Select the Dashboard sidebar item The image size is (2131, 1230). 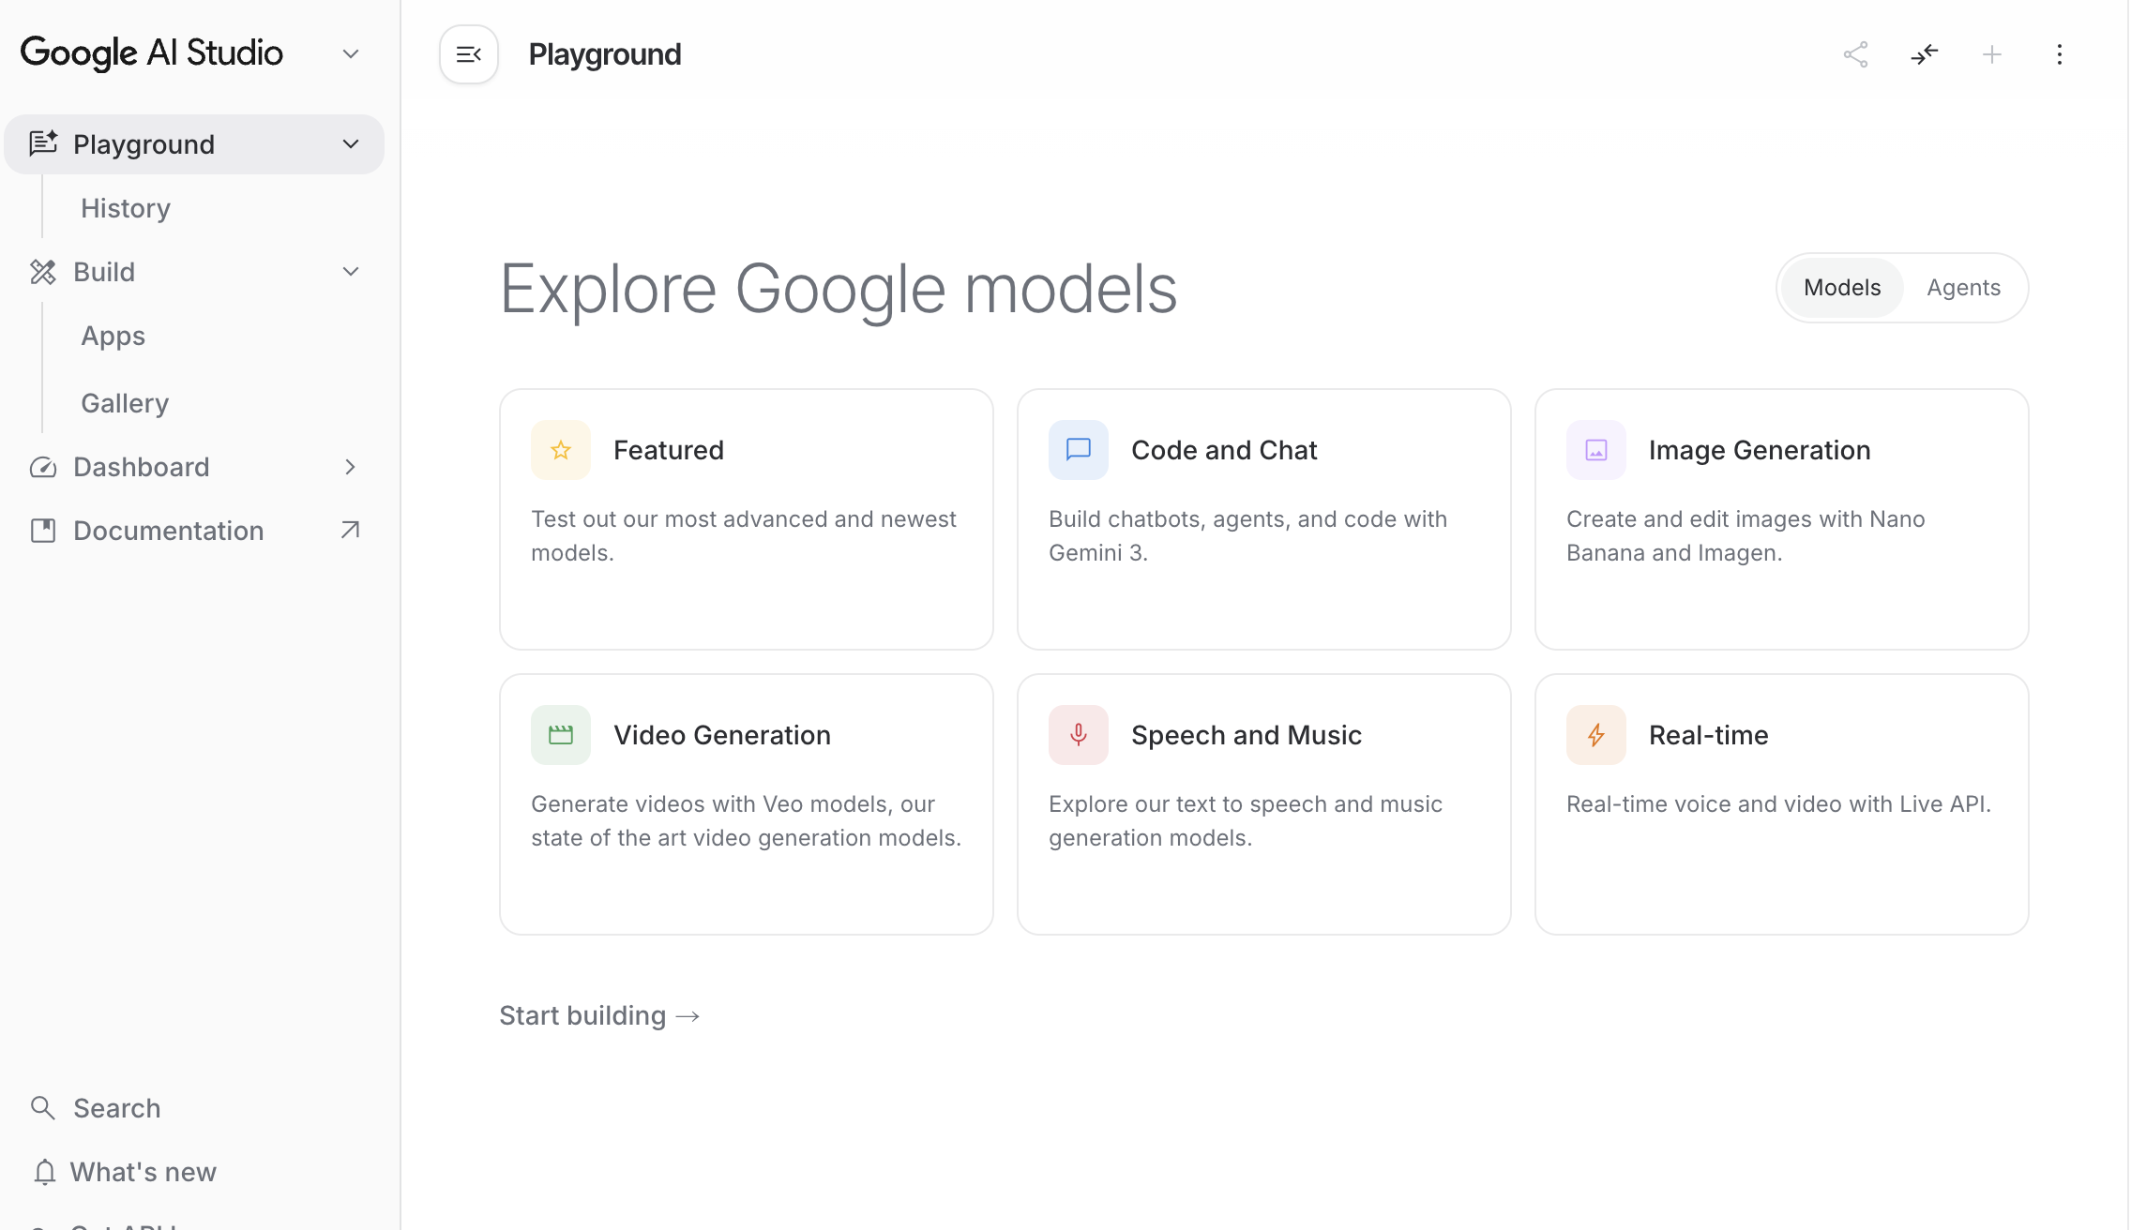194,467
